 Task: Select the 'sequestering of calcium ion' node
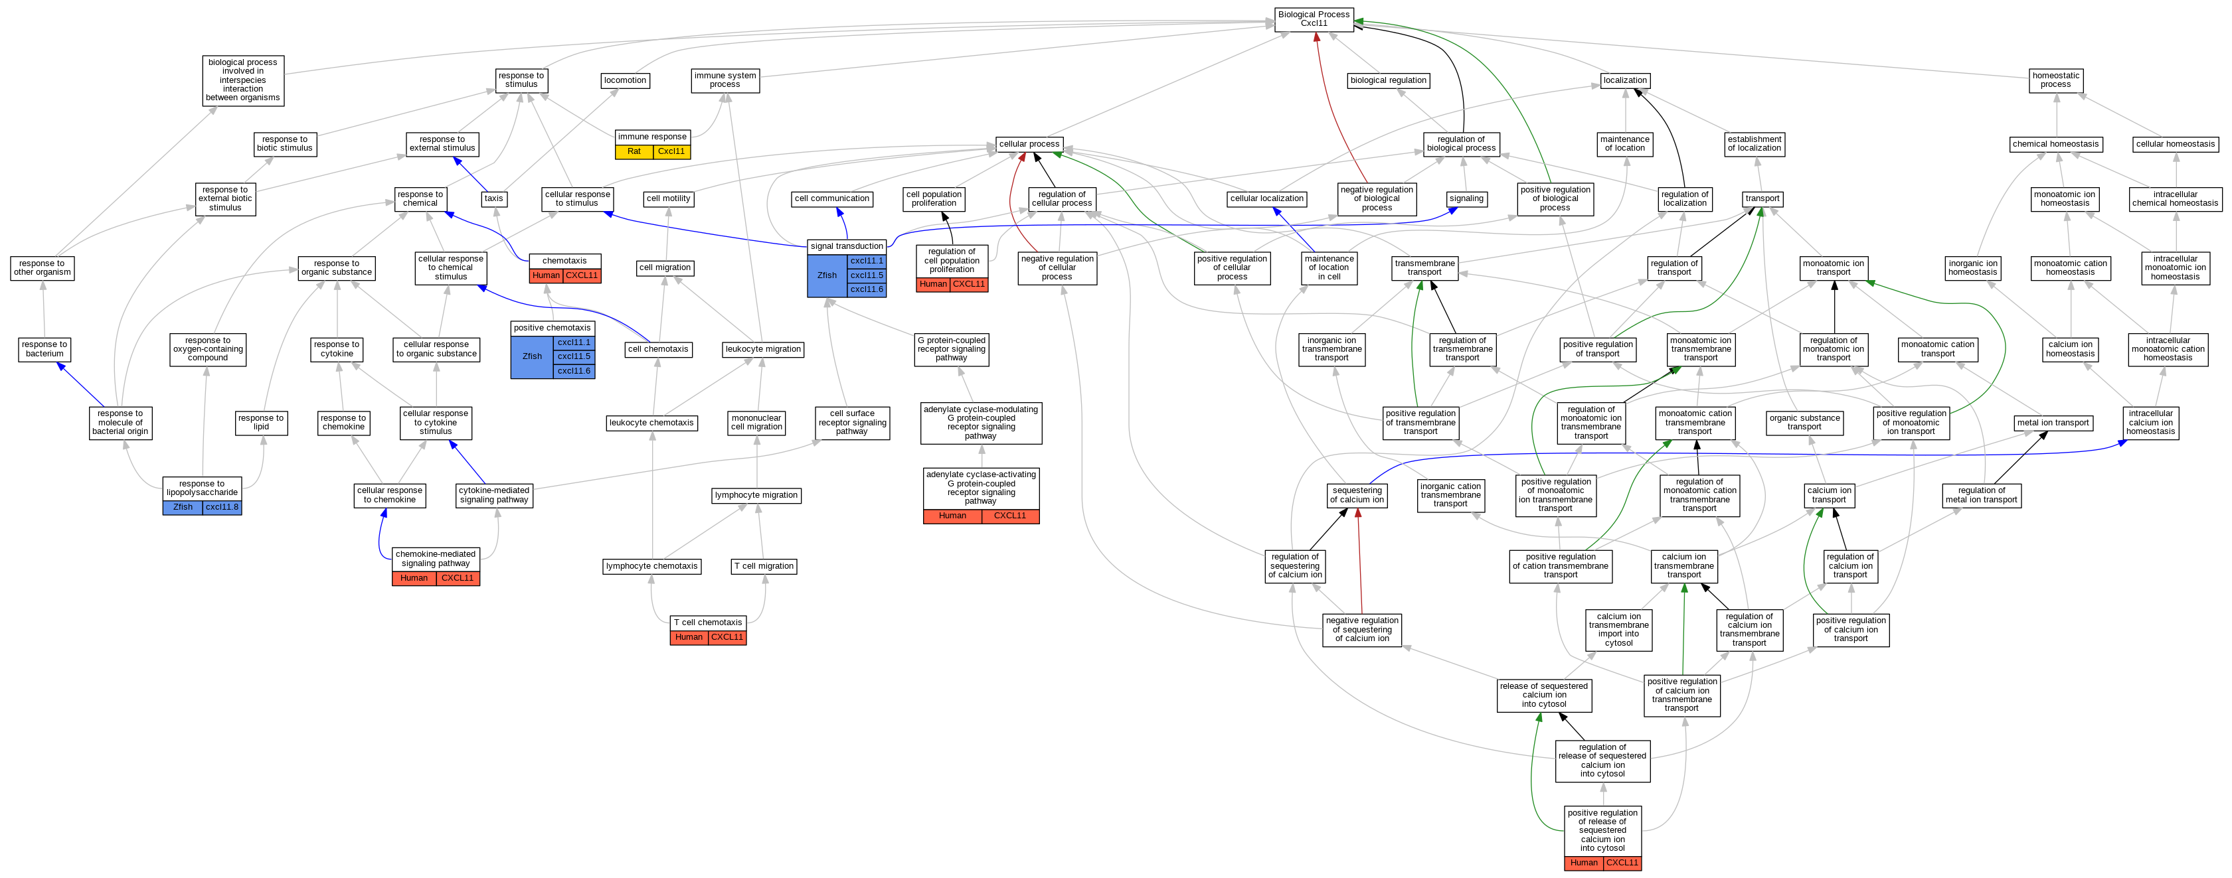coord(1357,495)
